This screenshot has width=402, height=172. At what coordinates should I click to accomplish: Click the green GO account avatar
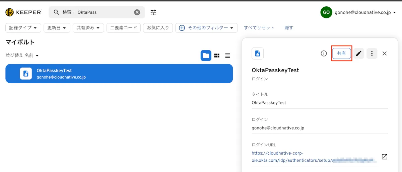326,12
